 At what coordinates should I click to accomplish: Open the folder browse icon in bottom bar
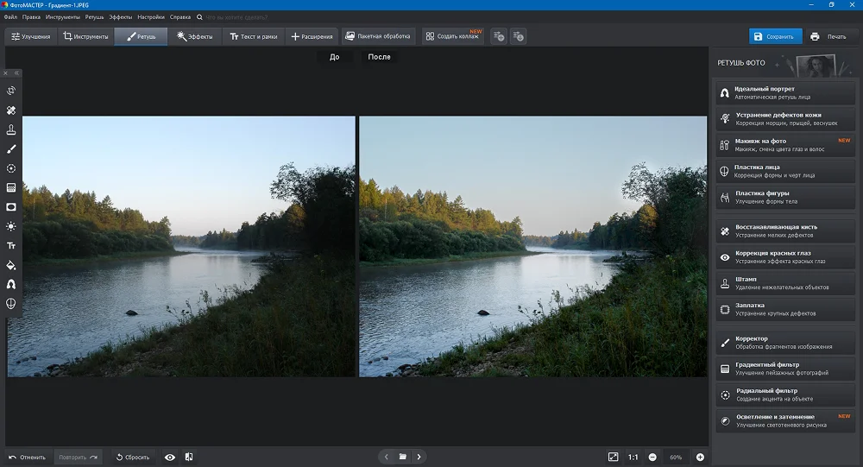403,457
